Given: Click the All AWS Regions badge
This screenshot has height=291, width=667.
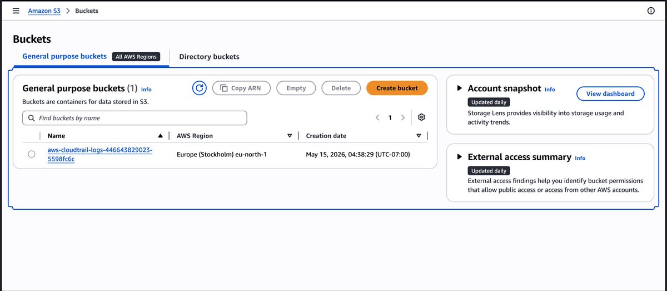Looking at the screenshot, I should point(136,56).
